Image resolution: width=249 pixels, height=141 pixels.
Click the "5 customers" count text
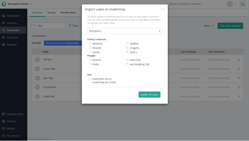(x=39, y=36)
